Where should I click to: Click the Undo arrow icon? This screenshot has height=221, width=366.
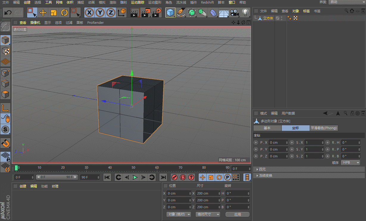[8, 12]
